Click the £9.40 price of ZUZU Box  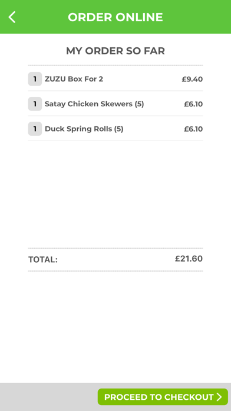[192, 79]
